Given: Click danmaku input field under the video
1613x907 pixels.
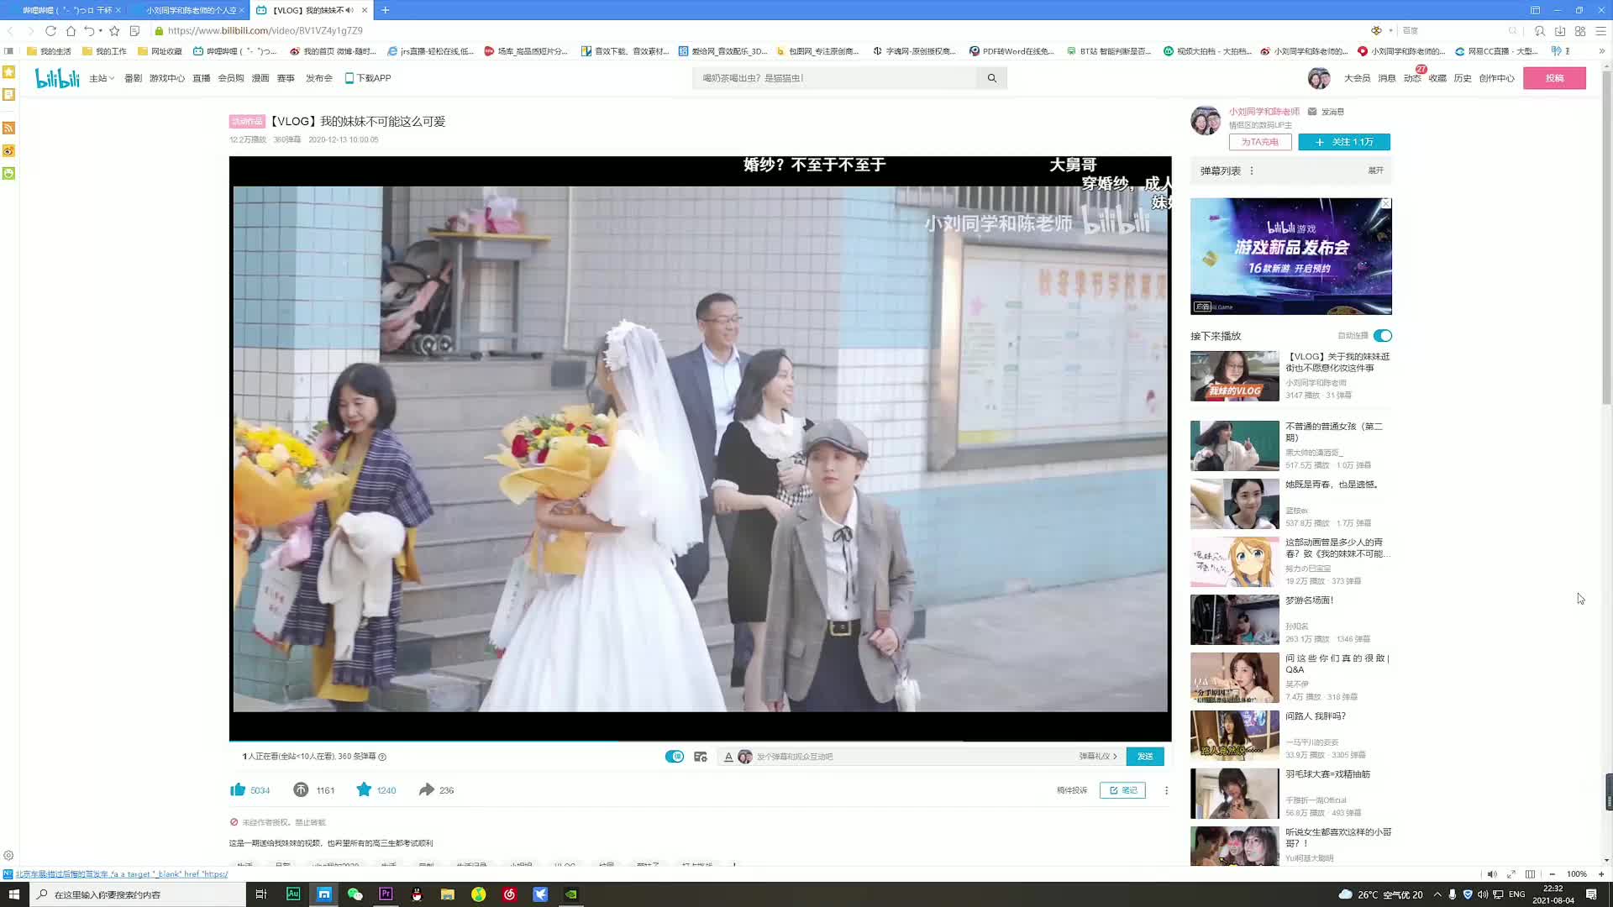Looking at the screenshot, I should (x=916, y=757).
